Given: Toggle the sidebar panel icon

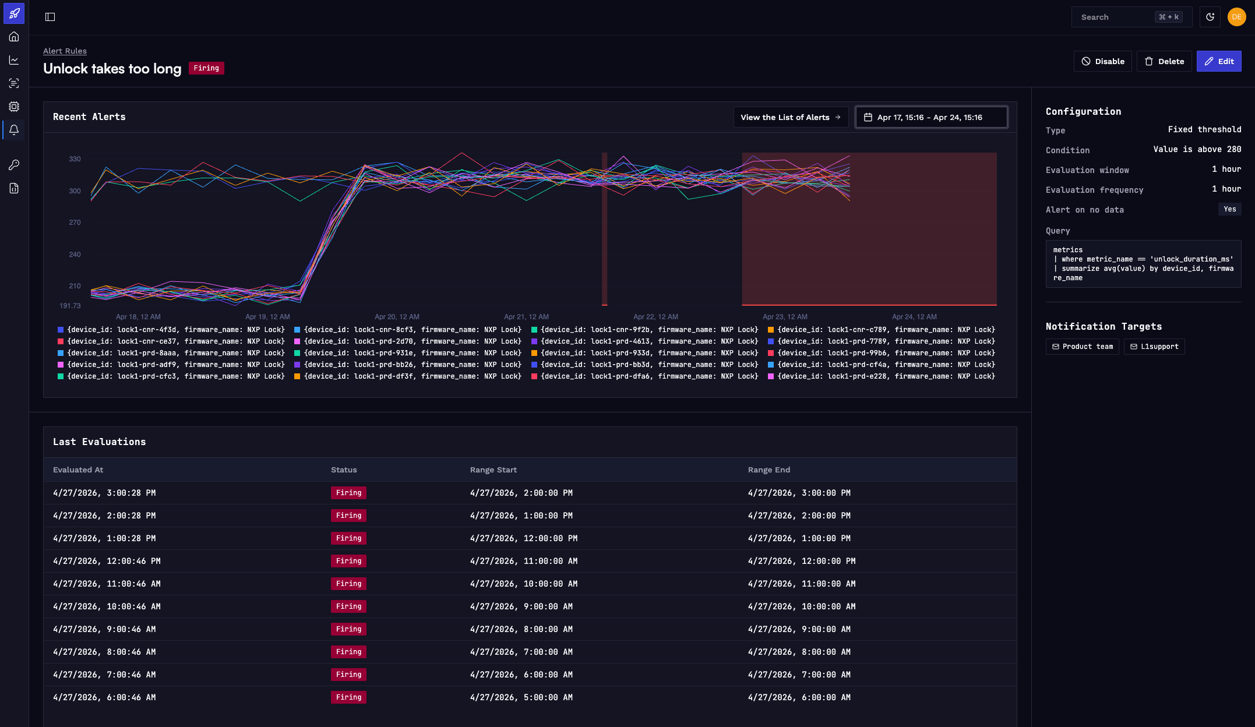Looking at the screenshot, I should [50, 17].
